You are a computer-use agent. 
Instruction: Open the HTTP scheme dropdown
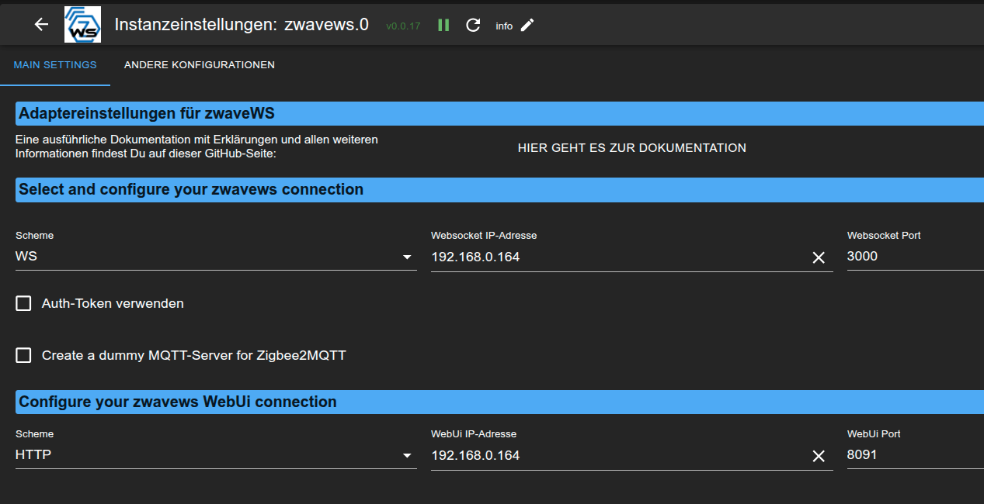tap(215, 455)
